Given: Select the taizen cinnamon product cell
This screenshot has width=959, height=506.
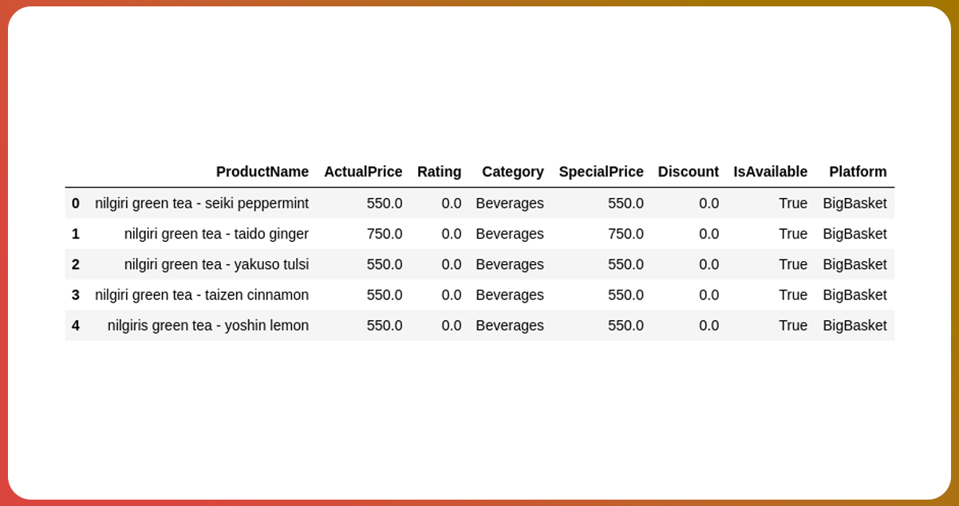Looking at the screenshot, I should 202,295.
